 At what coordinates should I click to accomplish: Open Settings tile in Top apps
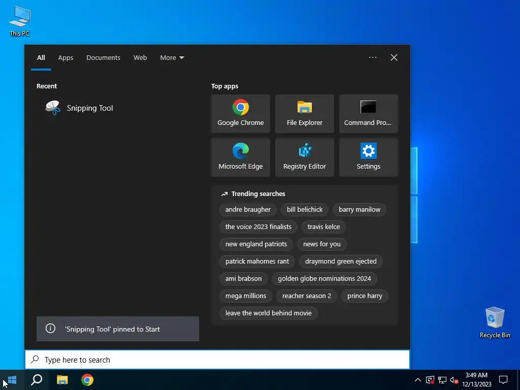tap(369, 157)
